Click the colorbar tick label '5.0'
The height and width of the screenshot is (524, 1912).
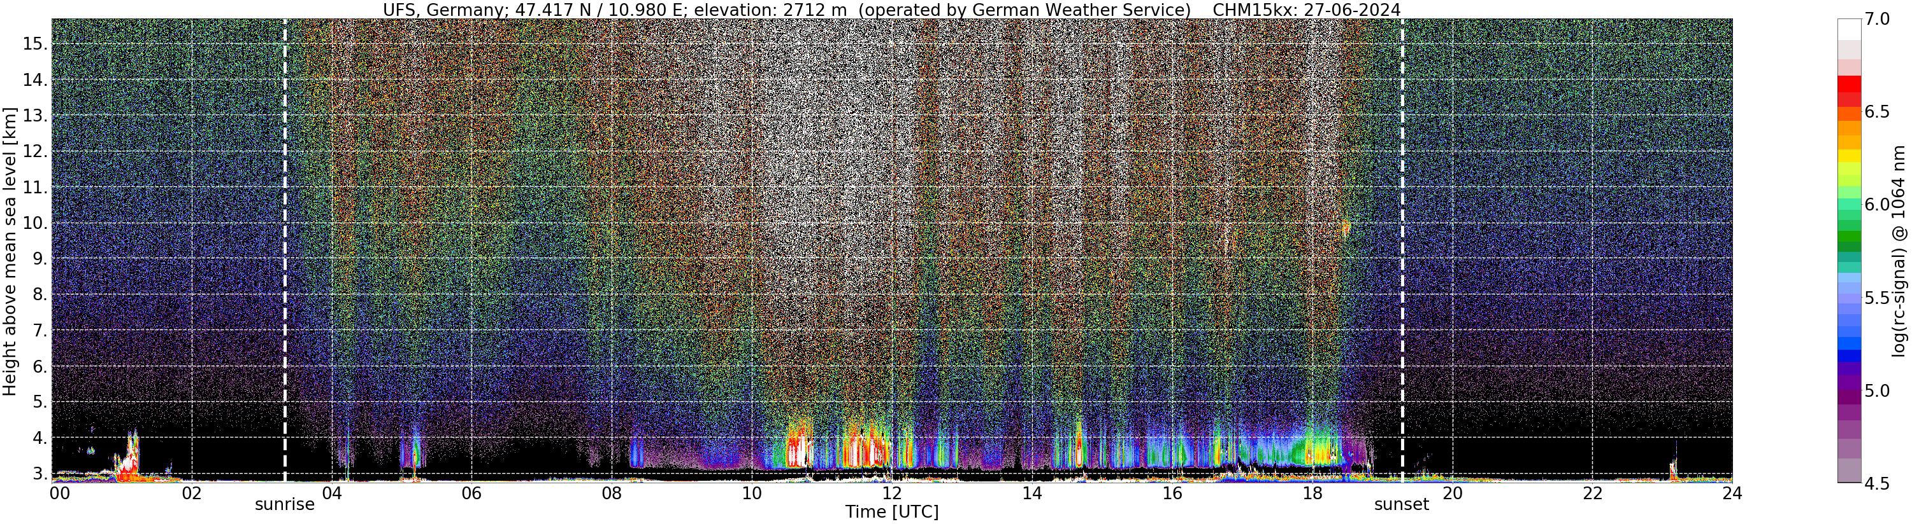(1878, 390)
